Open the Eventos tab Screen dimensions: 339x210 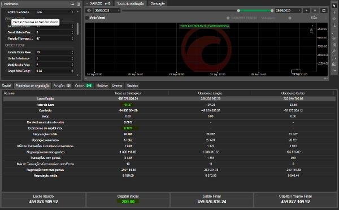[117, 85]
